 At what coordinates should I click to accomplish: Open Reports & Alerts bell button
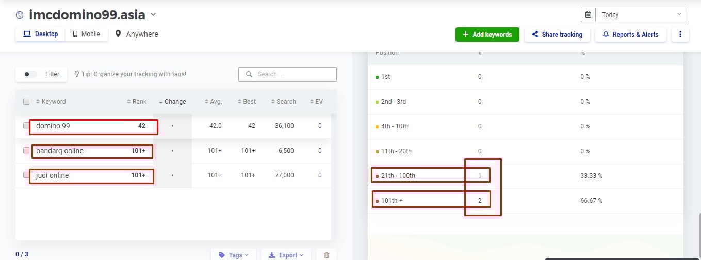630,35
